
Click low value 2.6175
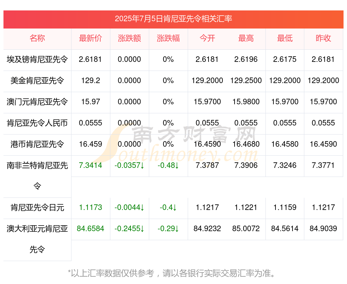click(285, 59)
